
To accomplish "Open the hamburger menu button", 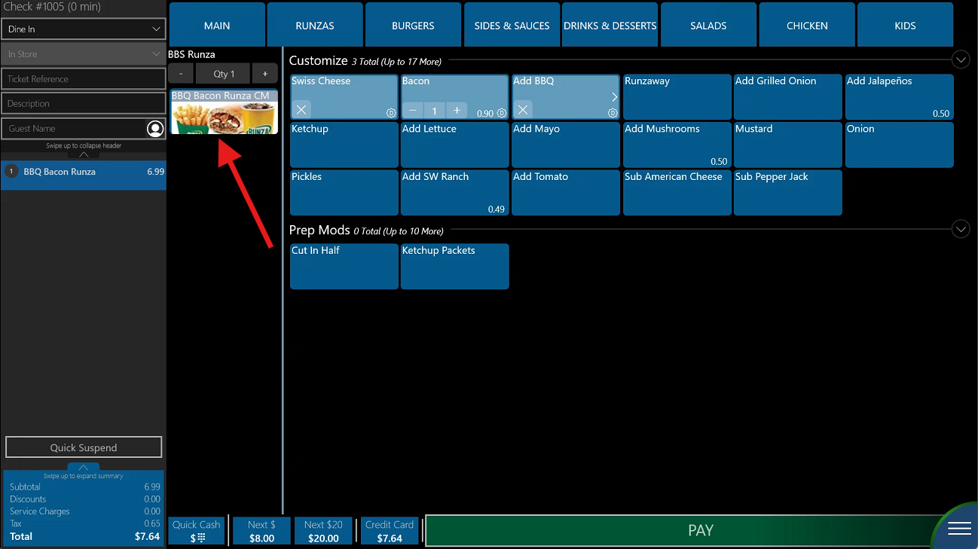I will pyautogui.click(x=959, y=529).
